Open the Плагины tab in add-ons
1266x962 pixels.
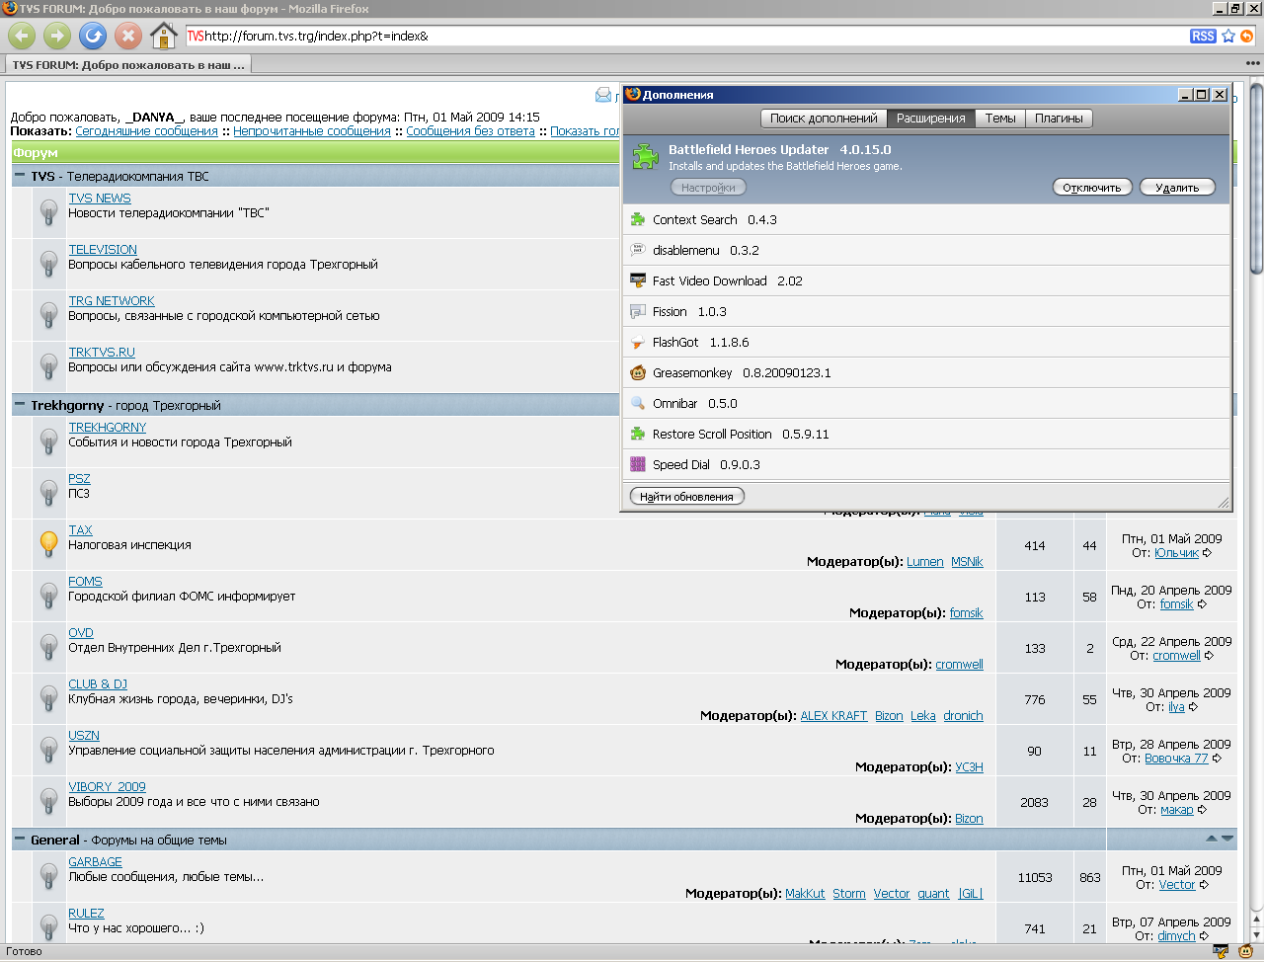pyautogui.click(x=1059, y=119)
